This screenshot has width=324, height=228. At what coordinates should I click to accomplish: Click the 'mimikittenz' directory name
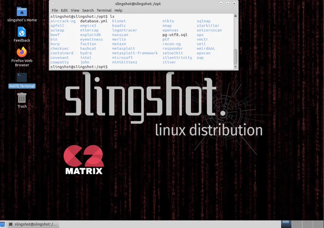pyautogui.click(x=125, y=62)
